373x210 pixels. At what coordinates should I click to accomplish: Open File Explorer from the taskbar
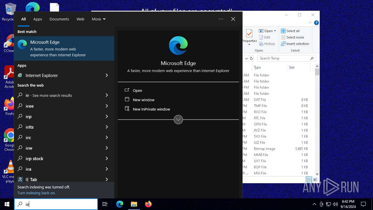[x=134, y=204]
